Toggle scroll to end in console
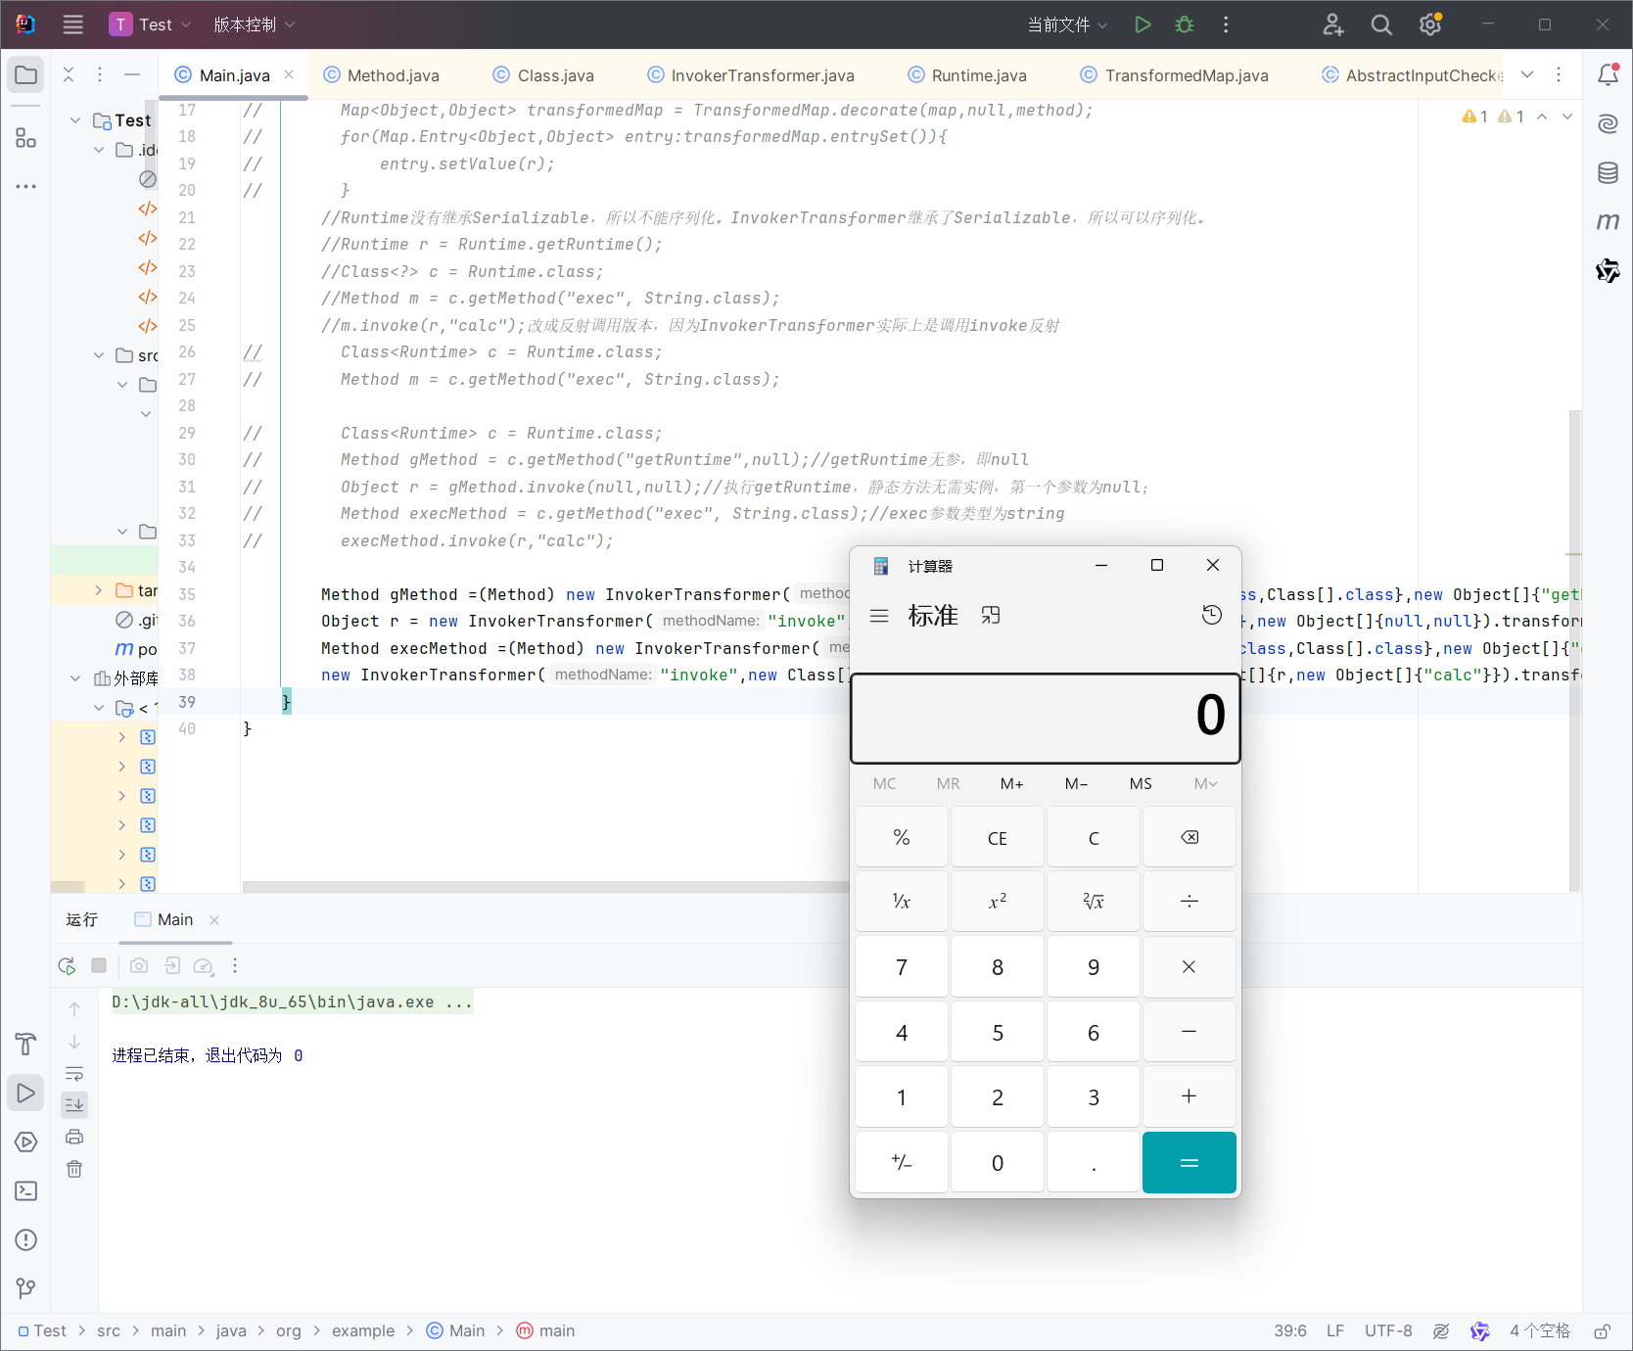The height and width of the screenshot is (1351, 1633). (74, 1104)
